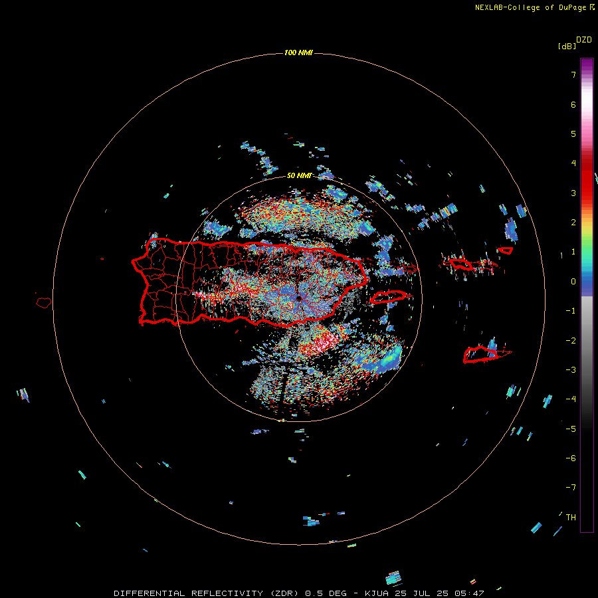
Task: Click the "-2" value on the color scale
Action: tap(571, 340)
